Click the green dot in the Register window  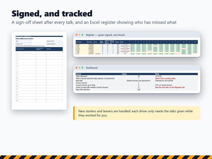tap(82, 35)
